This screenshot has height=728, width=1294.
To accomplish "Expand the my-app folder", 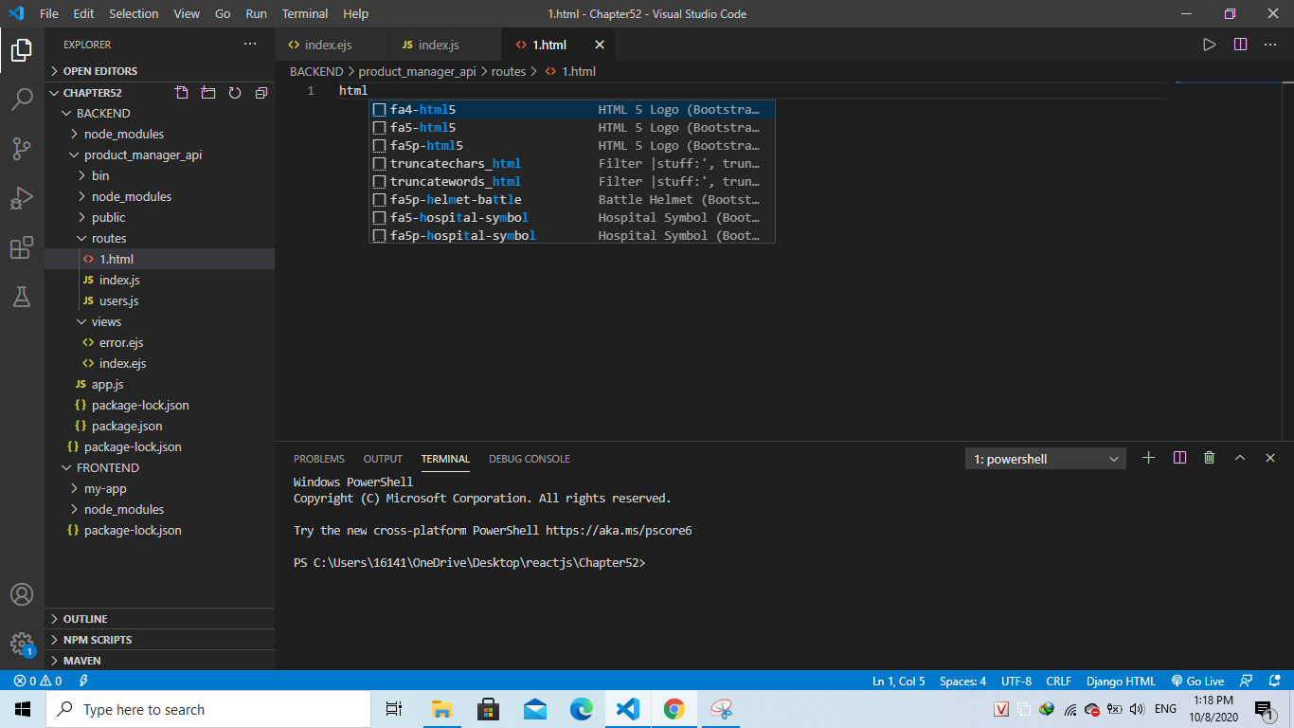I will [104, 488].
